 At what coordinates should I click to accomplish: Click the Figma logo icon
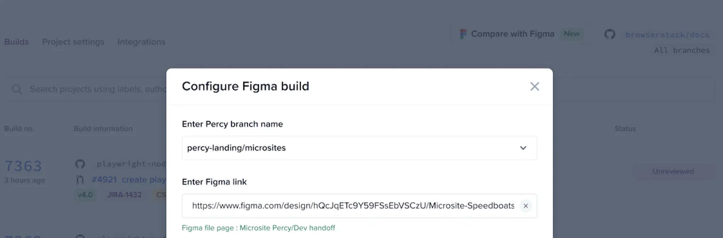[463, 34]
